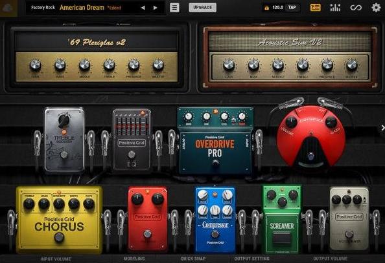The width and height of the screenshot is (385, 263).
Task: Toggle the Treble Booster footswitch
Action: click(x=64, y=155)
